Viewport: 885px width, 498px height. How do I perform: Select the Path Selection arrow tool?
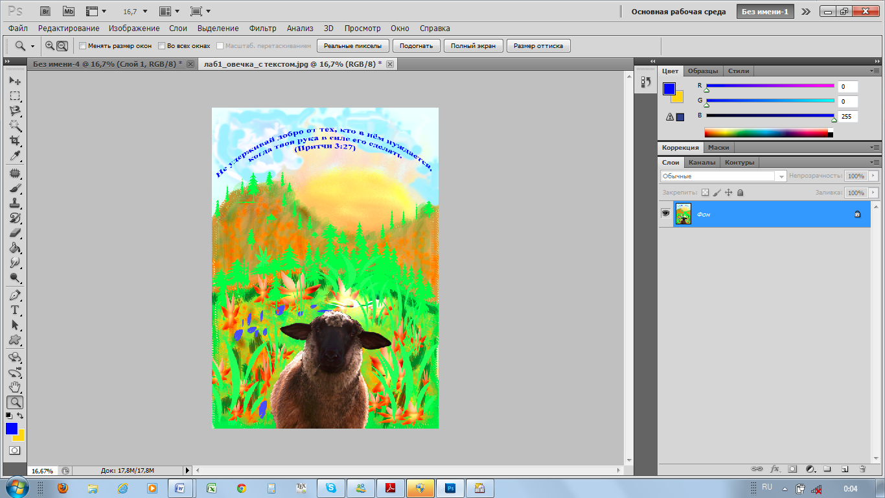[15, 325]
